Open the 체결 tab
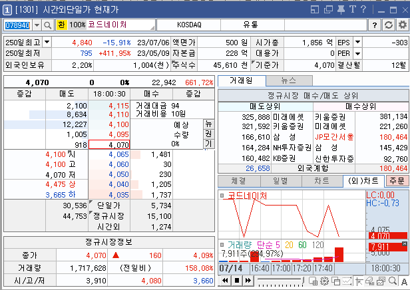This screenshot has width=410, height=290. 238,181
